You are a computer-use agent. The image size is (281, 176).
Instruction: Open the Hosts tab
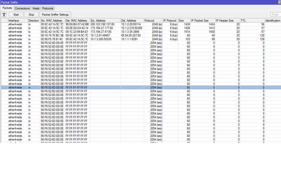36,8
